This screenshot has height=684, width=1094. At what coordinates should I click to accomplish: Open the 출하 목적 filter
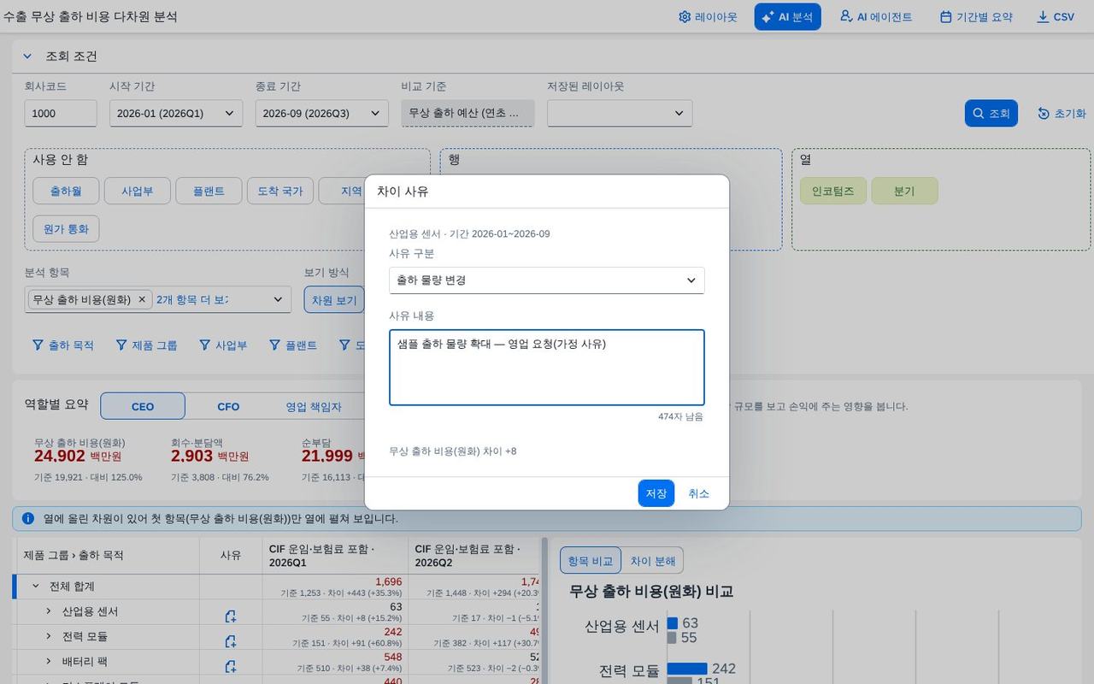coord(63,345)
